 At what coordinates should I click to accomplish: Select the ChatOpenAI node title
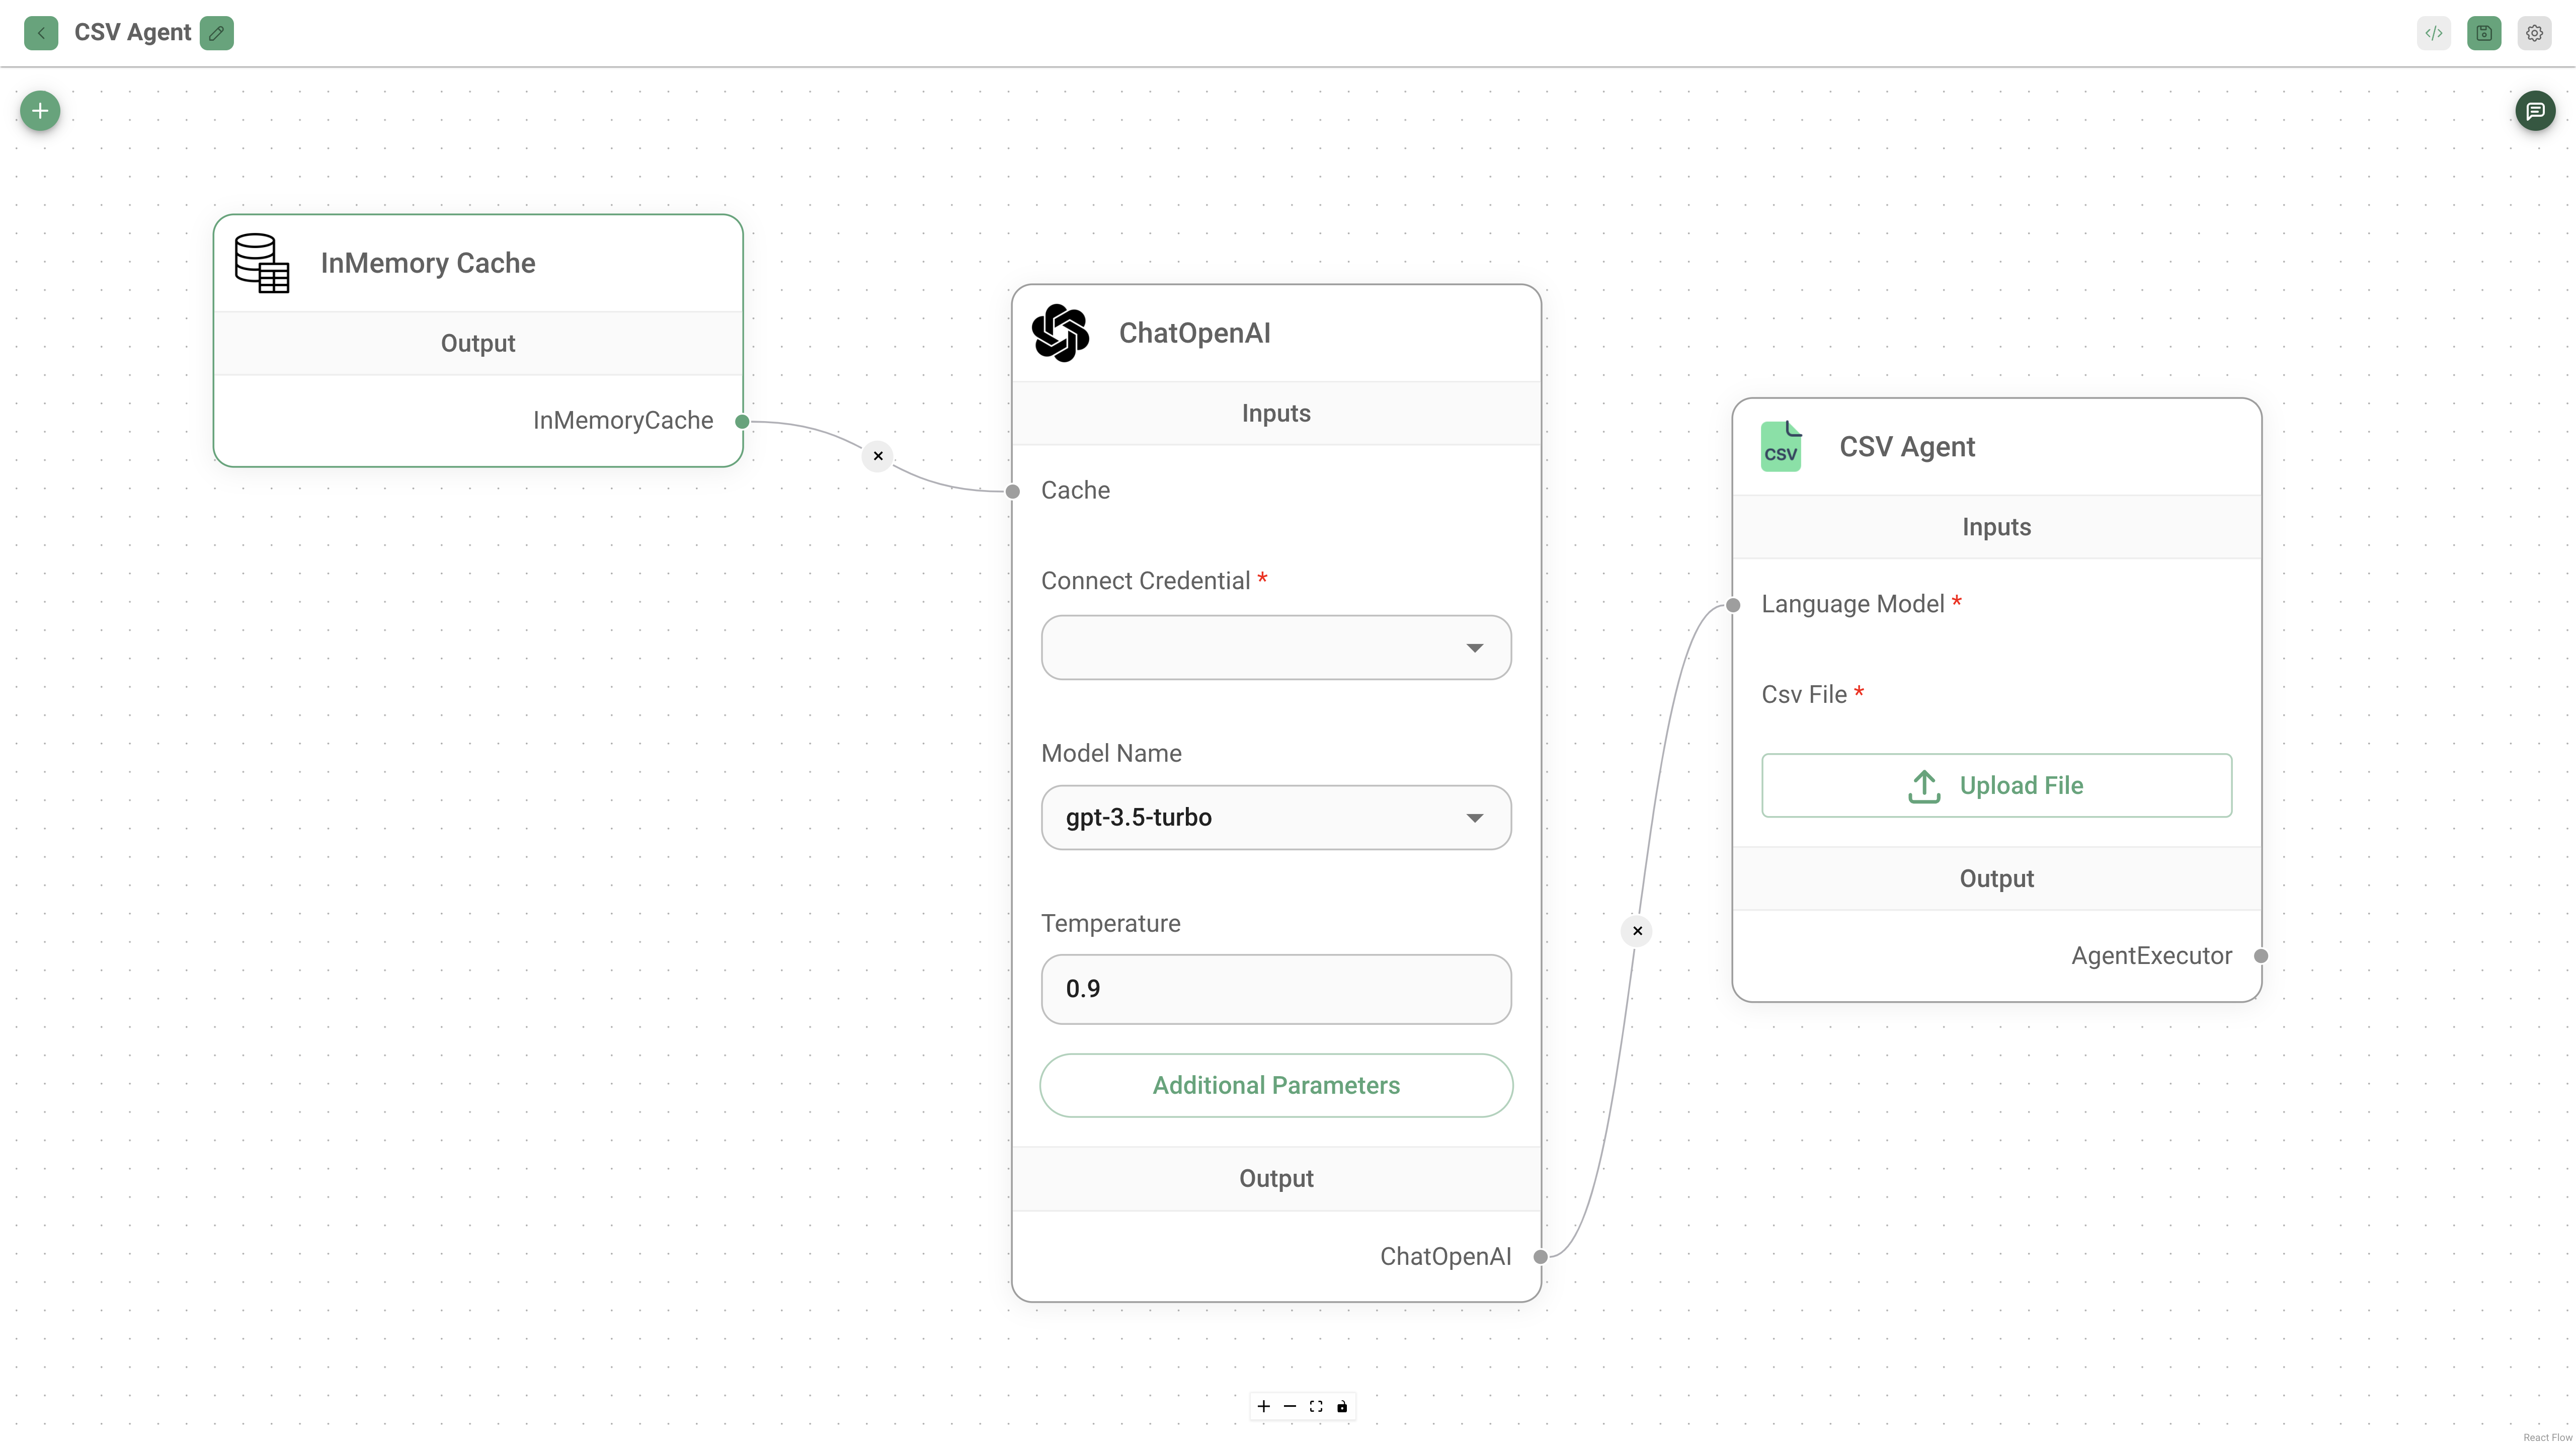pos(1195,333)
